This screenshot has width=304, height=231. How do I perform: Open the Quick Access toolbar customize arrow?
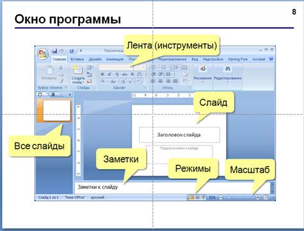coord(81,51)
